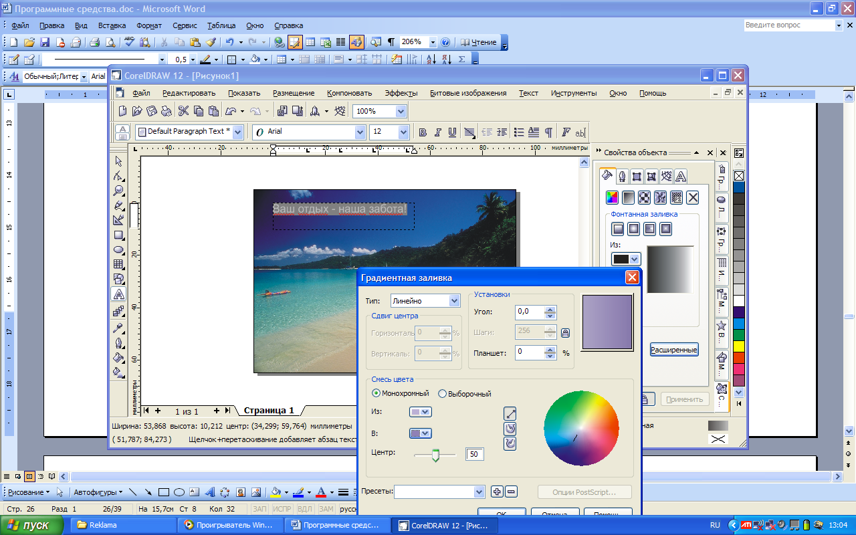Open the Рисование menu button in Word
Screen dimensions: 856x535
28,492
